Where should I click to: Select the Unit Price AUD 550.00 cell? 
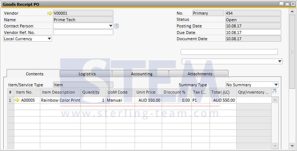pos(148,100)
